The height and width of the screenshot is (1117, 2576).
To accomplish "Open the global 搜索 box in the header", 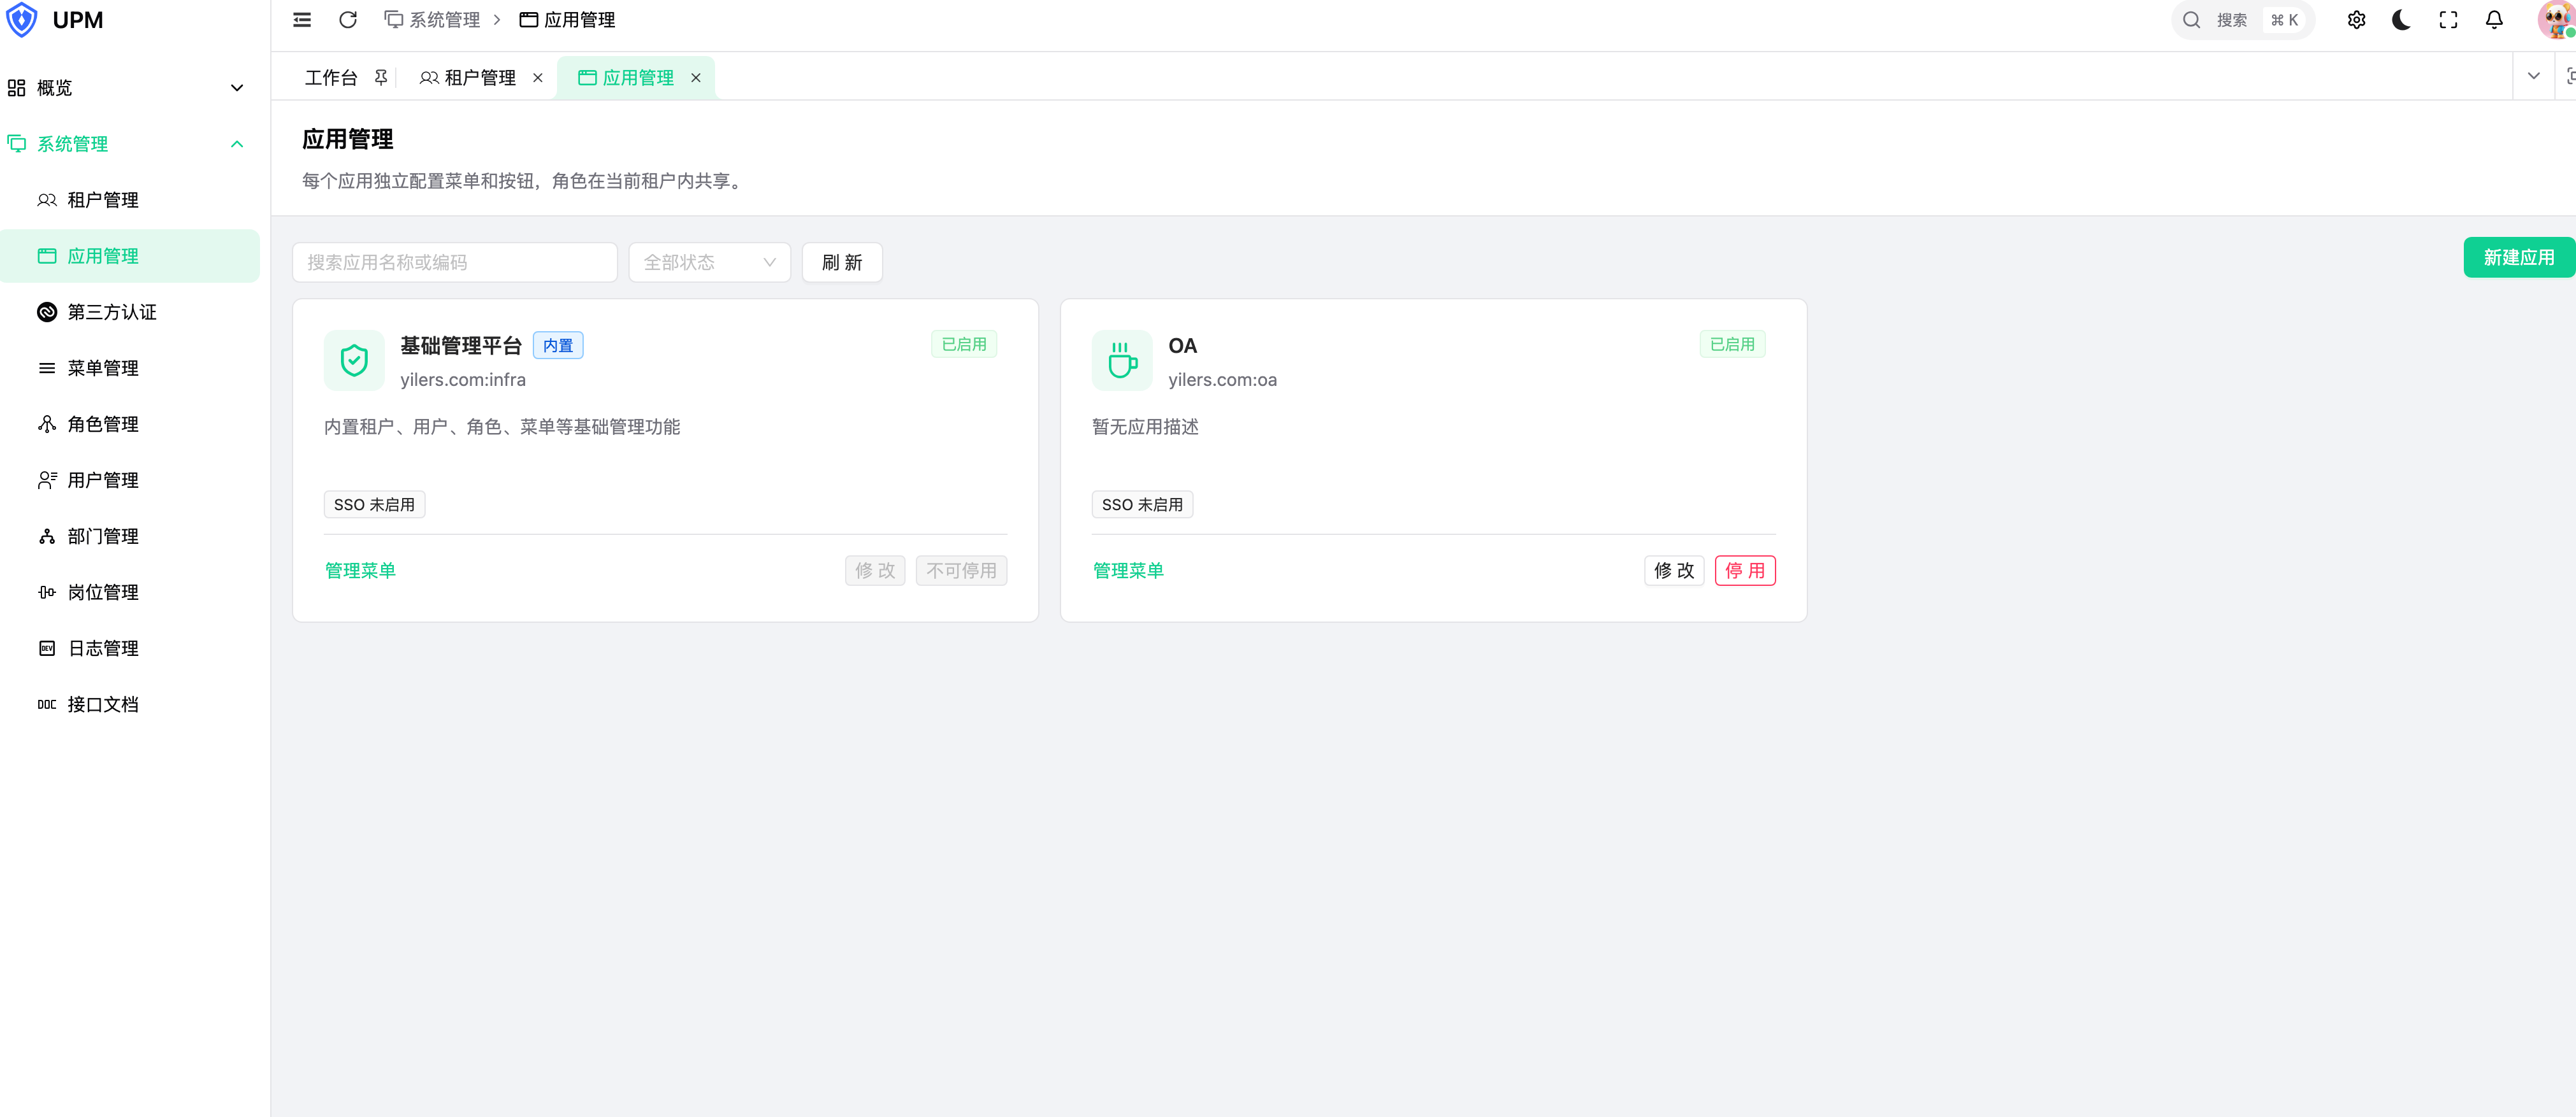I will [x=2242, y=20].
